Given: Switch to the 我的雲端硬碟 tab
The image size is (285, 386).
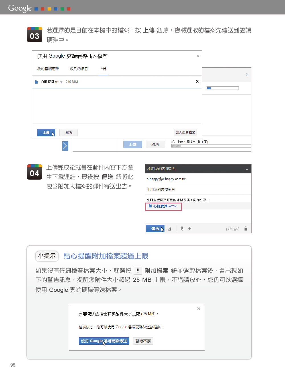Looking at the screenshot, I should pyautogui.click(x=48, y=69).
